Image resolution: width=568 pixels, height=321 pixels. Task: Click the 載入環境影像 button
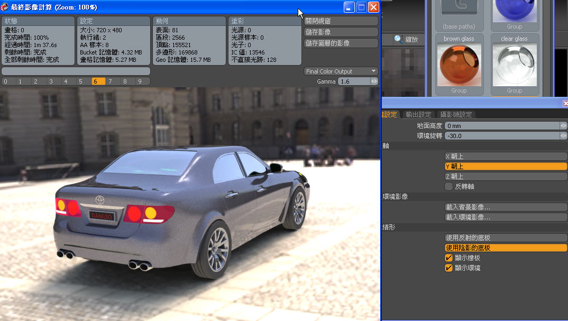(x=506, y=217)
